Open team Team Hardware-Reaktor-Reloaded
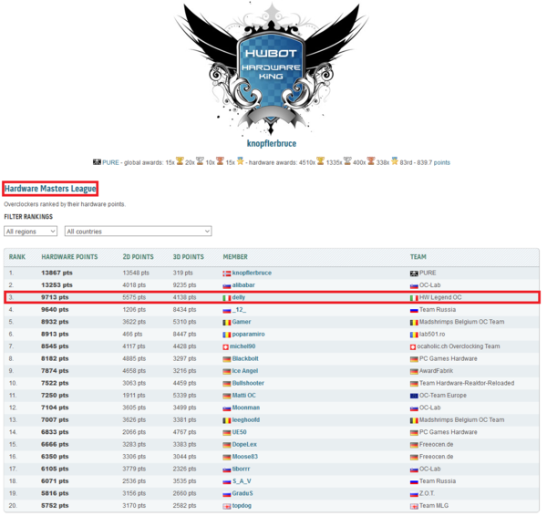 click(x=467, y=383)
